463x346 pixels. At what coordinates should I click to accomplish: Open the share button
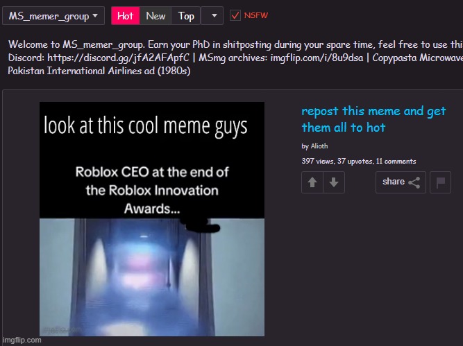(x=401, y=182)
